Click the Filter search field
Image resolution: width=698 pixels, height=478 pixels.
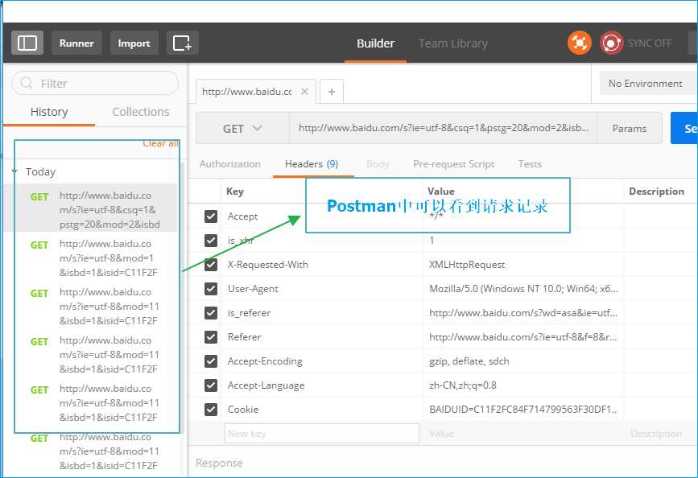(x=95, y=83)
